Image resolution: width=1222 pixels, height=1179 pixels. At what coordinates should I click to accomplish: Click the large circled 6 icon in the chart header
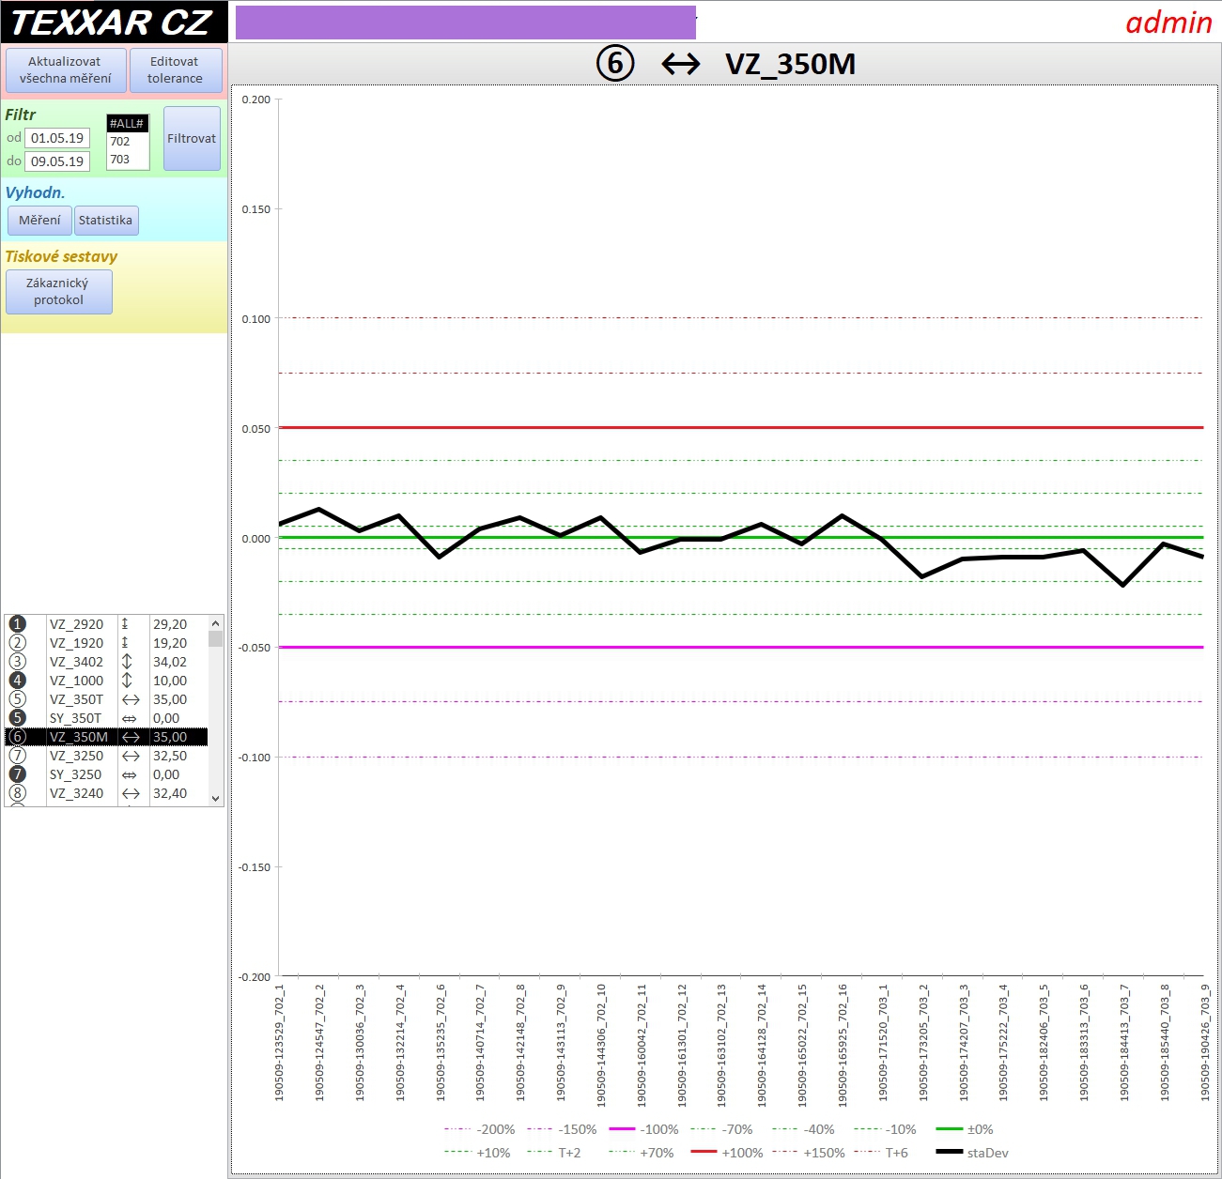tap(615, 64)
